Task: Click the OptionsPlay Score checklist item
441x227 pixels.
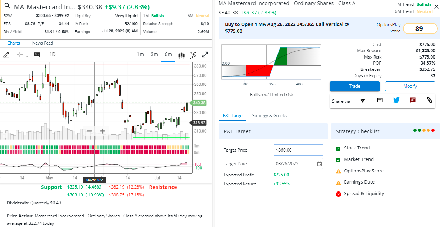Action: (364, 171)
